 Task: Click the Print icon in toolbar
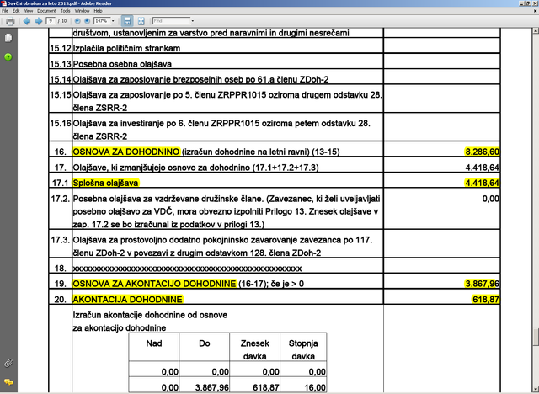pos(10,21)
